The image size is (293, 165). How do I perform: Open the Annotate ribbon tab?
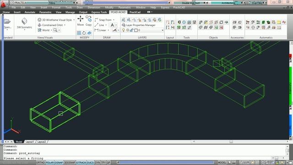point(30,12)
